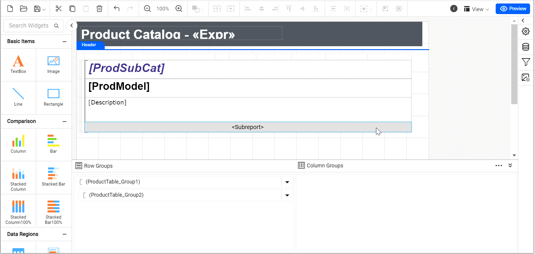The height and width of the screenshot is (254, 535).
Task: Open a report using the folder icon
Action: click(23, 8)
